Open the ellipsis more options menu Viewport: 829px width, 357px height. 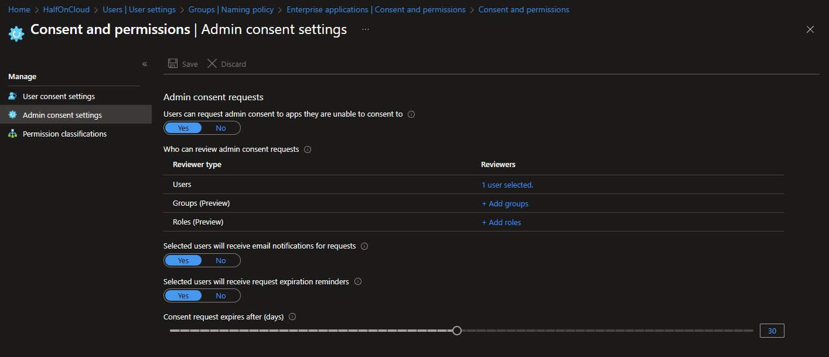(366, 29)
